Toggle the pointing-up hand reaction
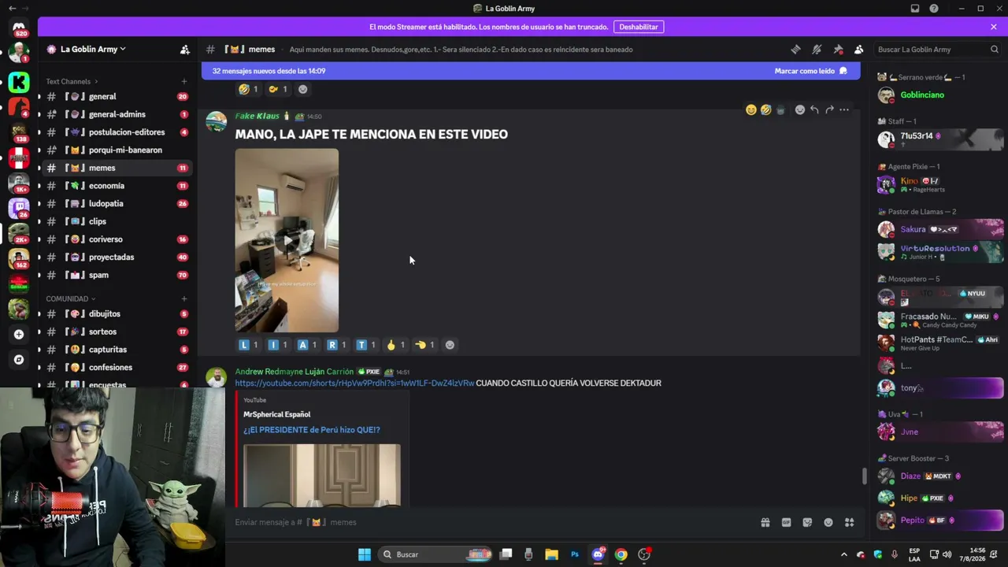 [395, 345]
